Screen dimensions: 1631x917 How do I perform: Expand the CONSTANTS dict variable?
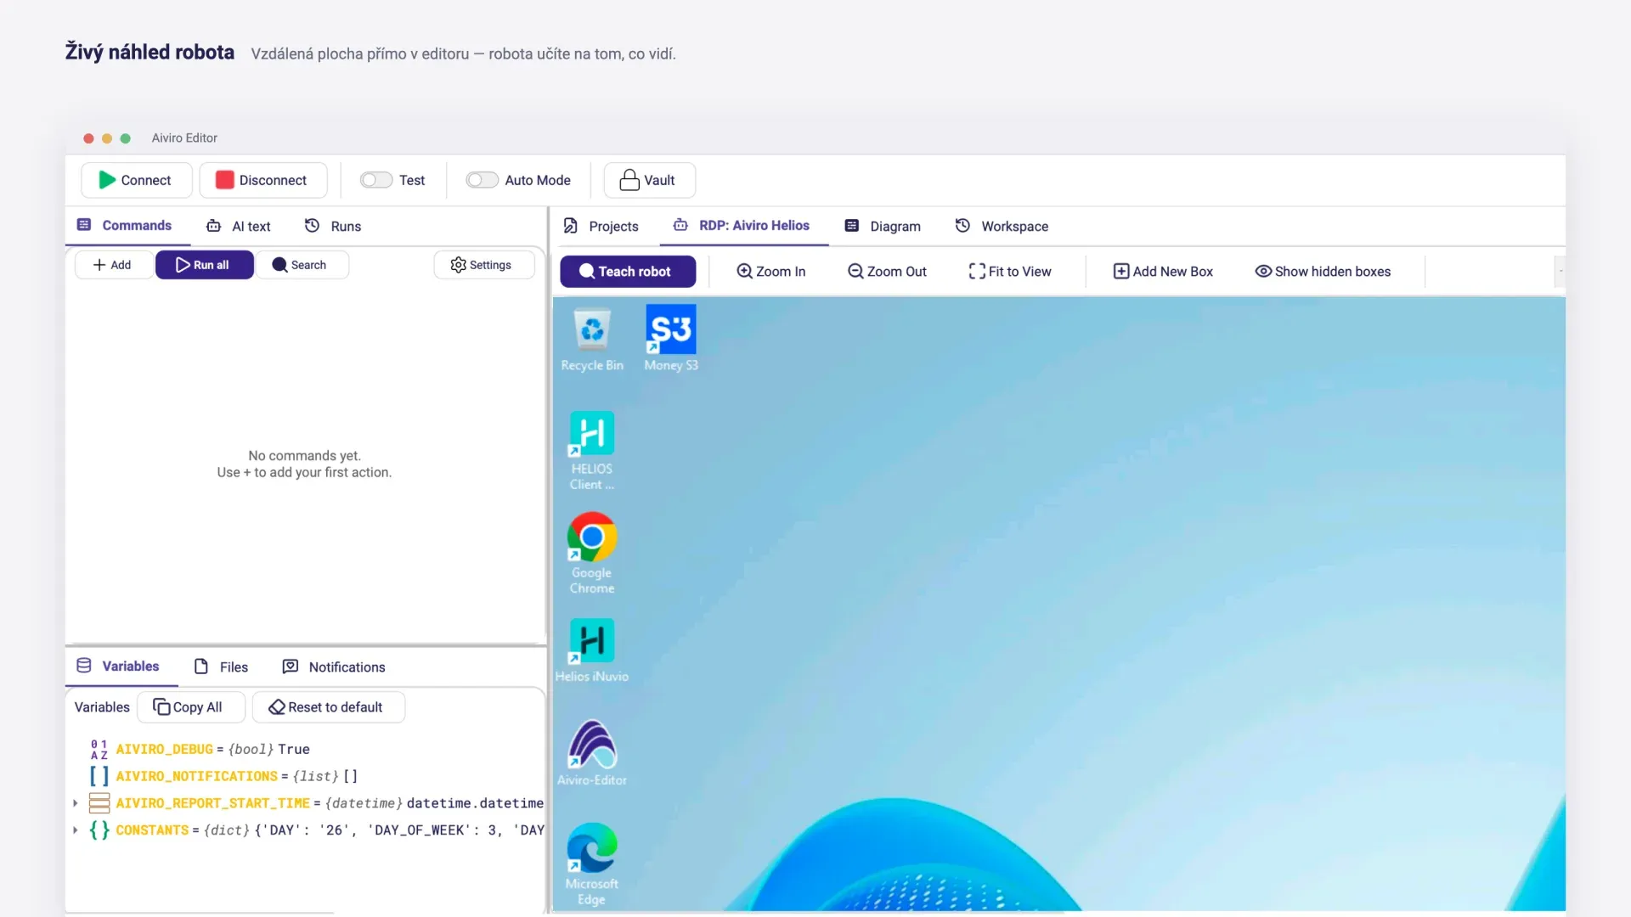[x=76, y=830]
